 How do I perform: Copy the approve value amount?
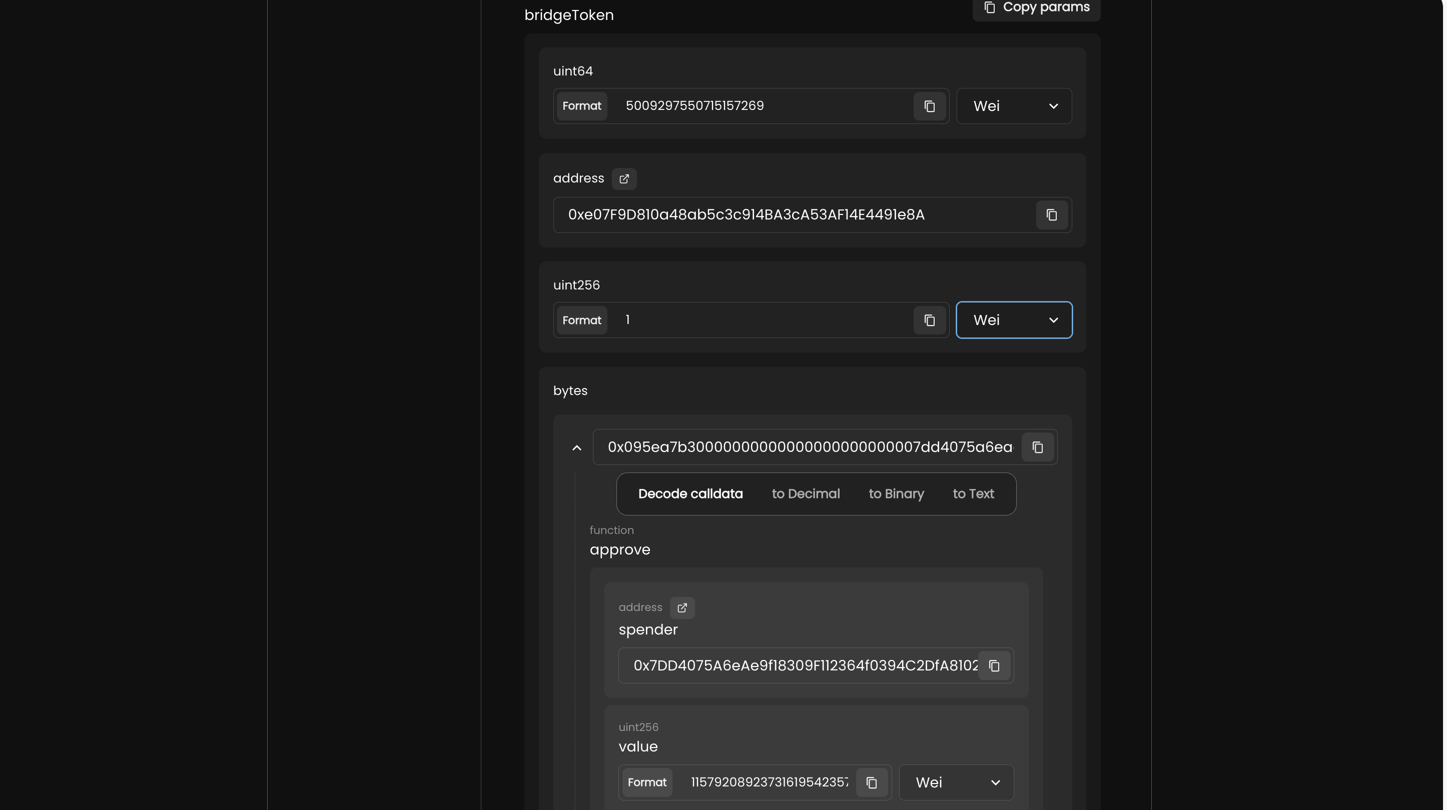click(x=871, y=782)
